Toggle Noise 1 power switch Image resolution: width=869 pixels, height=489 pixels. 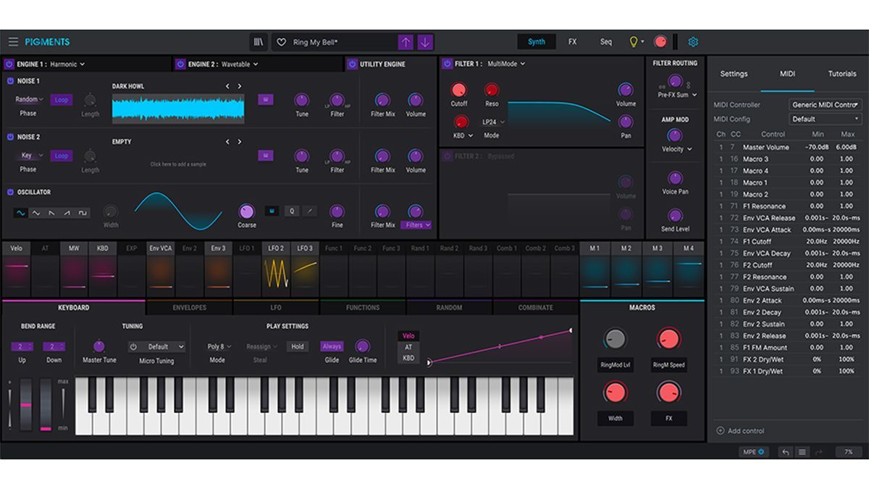coord(11,81)
